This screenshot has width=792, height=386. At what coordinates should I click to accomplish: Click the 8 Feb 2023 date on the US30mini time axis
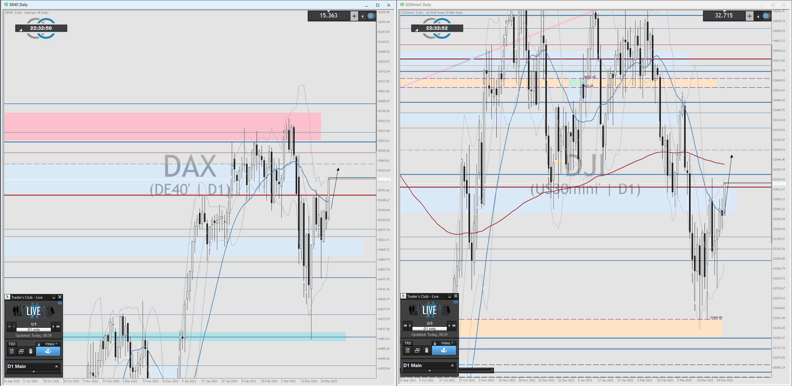[645, 380]
